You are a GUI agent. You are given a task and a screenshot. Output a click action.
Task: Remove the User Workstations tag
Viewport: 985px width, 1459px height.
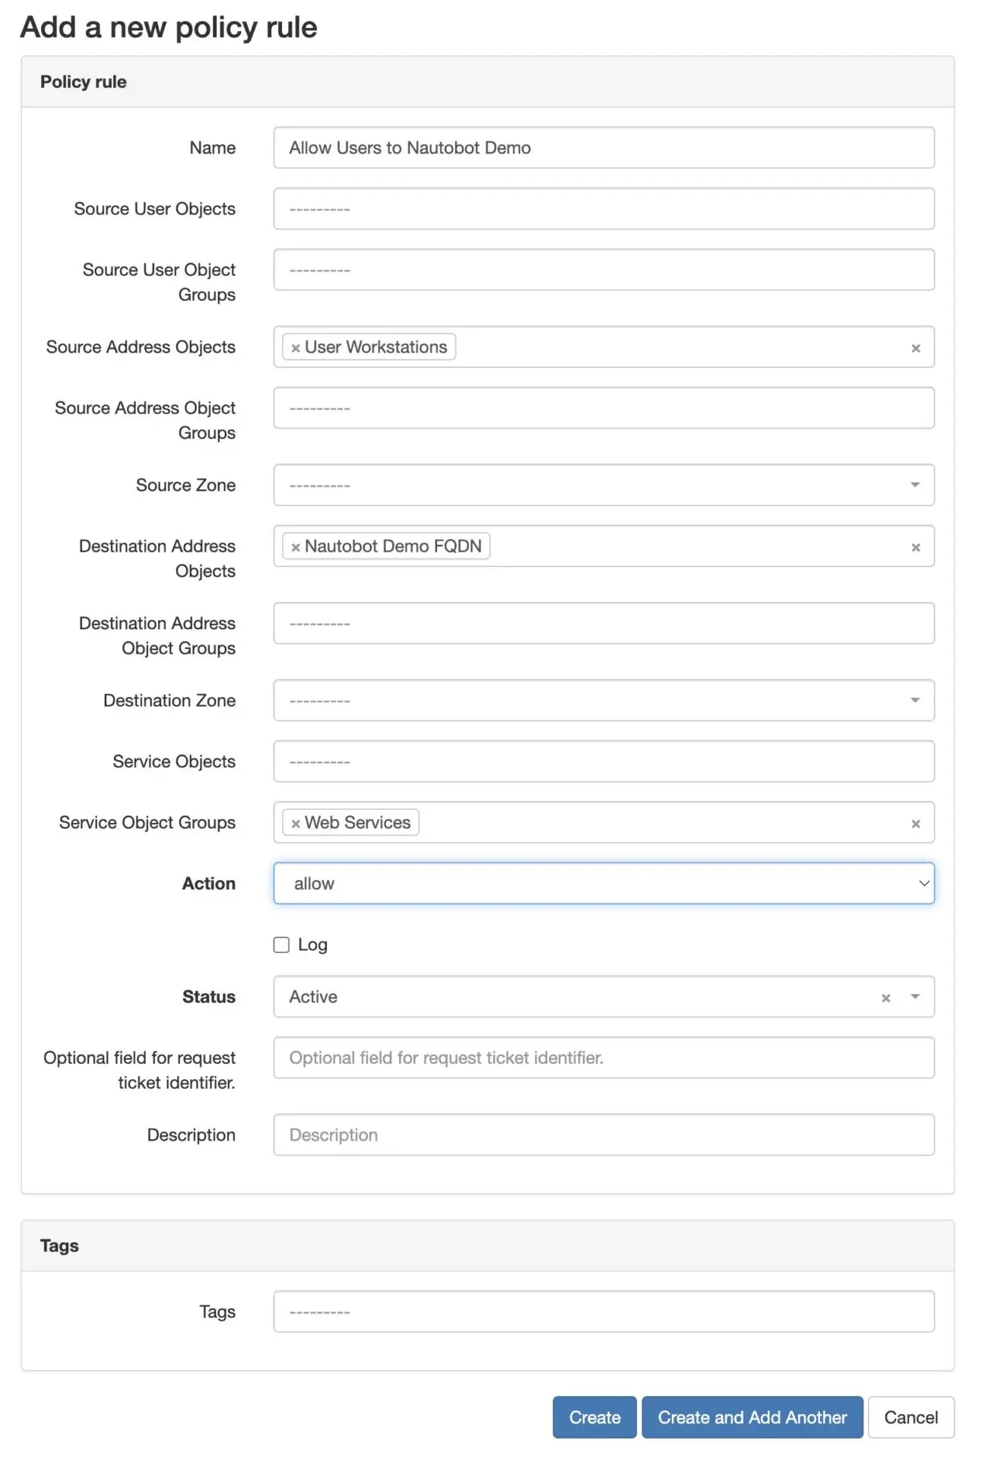pos(296,348)
